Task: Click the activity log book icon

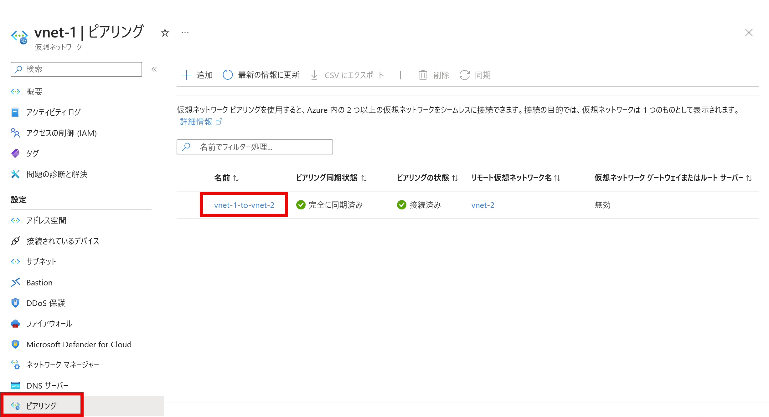Action: [x=15, y=112]
